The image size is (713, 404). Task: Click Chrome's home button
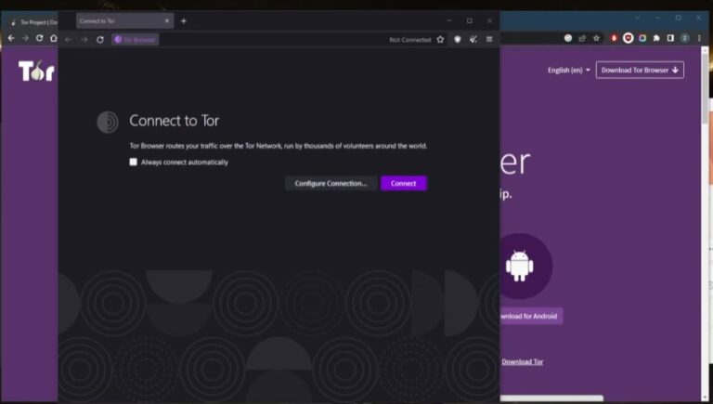click(53, 38)
